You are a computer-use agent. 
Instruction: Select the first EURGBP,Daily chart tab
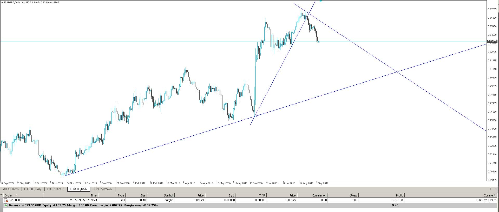pyautogui.click(x=33, y=189)
